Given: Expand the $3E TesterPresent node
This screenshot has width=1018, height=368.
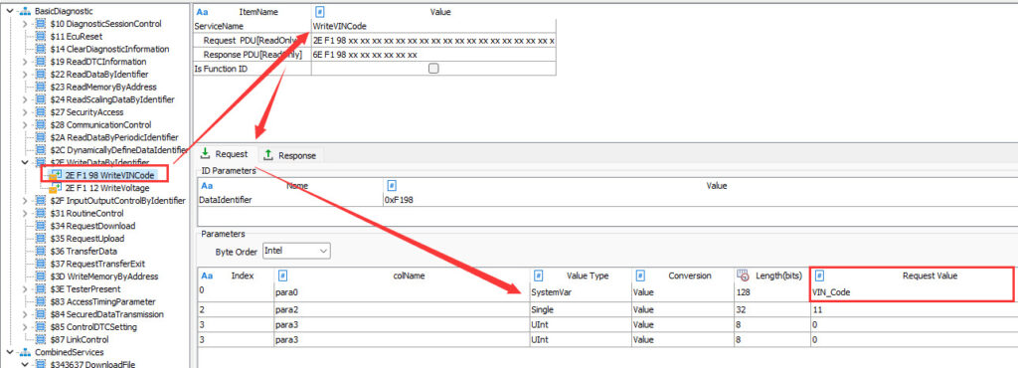Looking at the screenshot, I should tap(25, 289).
